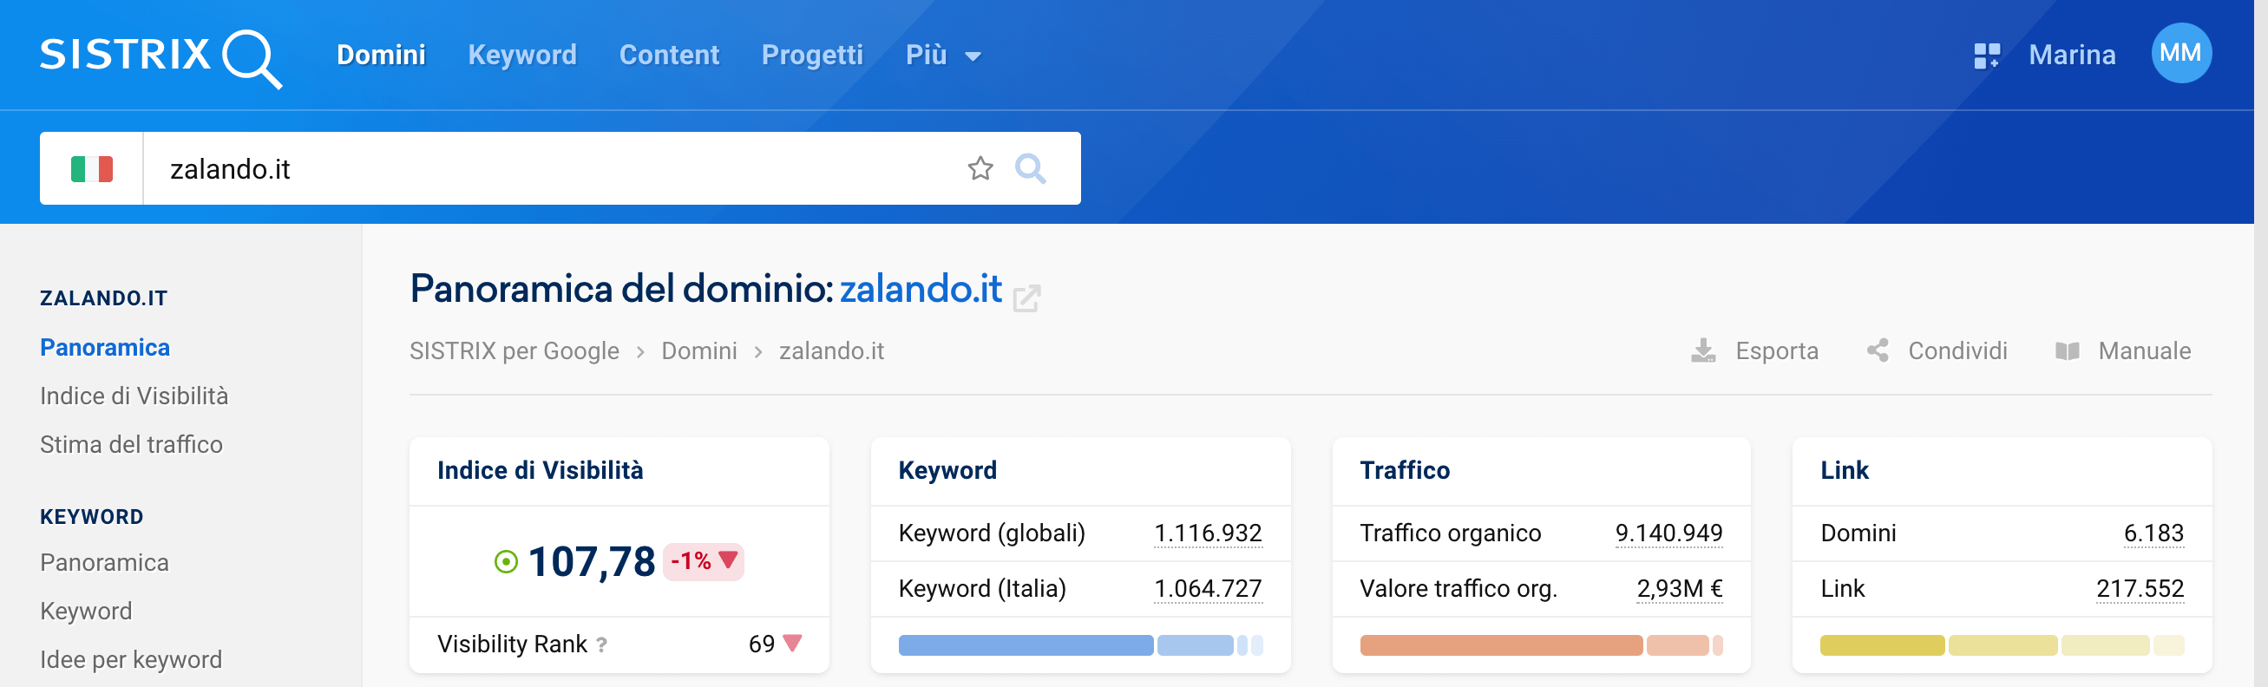
Task: Click the blue keyword distribution bar
Action: point(1080,645)
